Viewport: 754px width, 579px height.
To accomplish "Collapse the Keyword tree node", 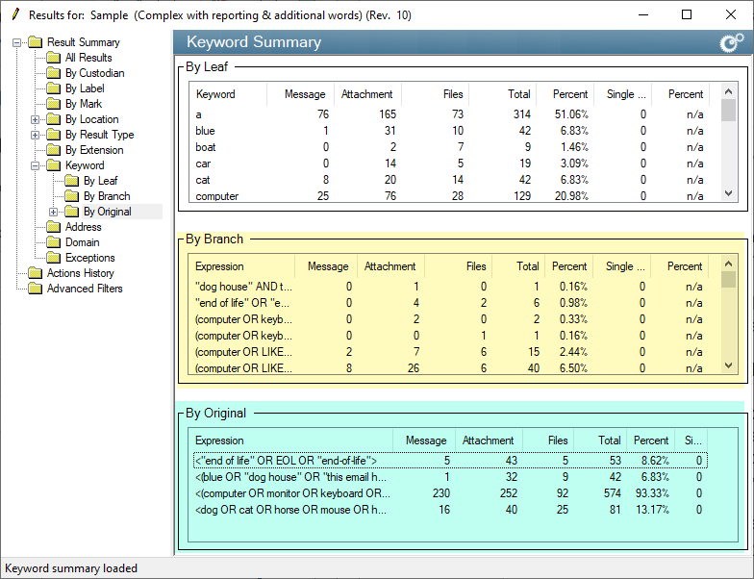I will (36, 165).
